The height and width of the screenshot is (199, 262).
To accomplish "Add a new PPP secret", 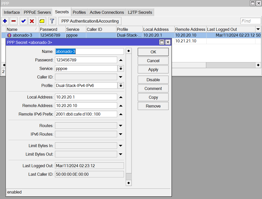I will [5, 21].
